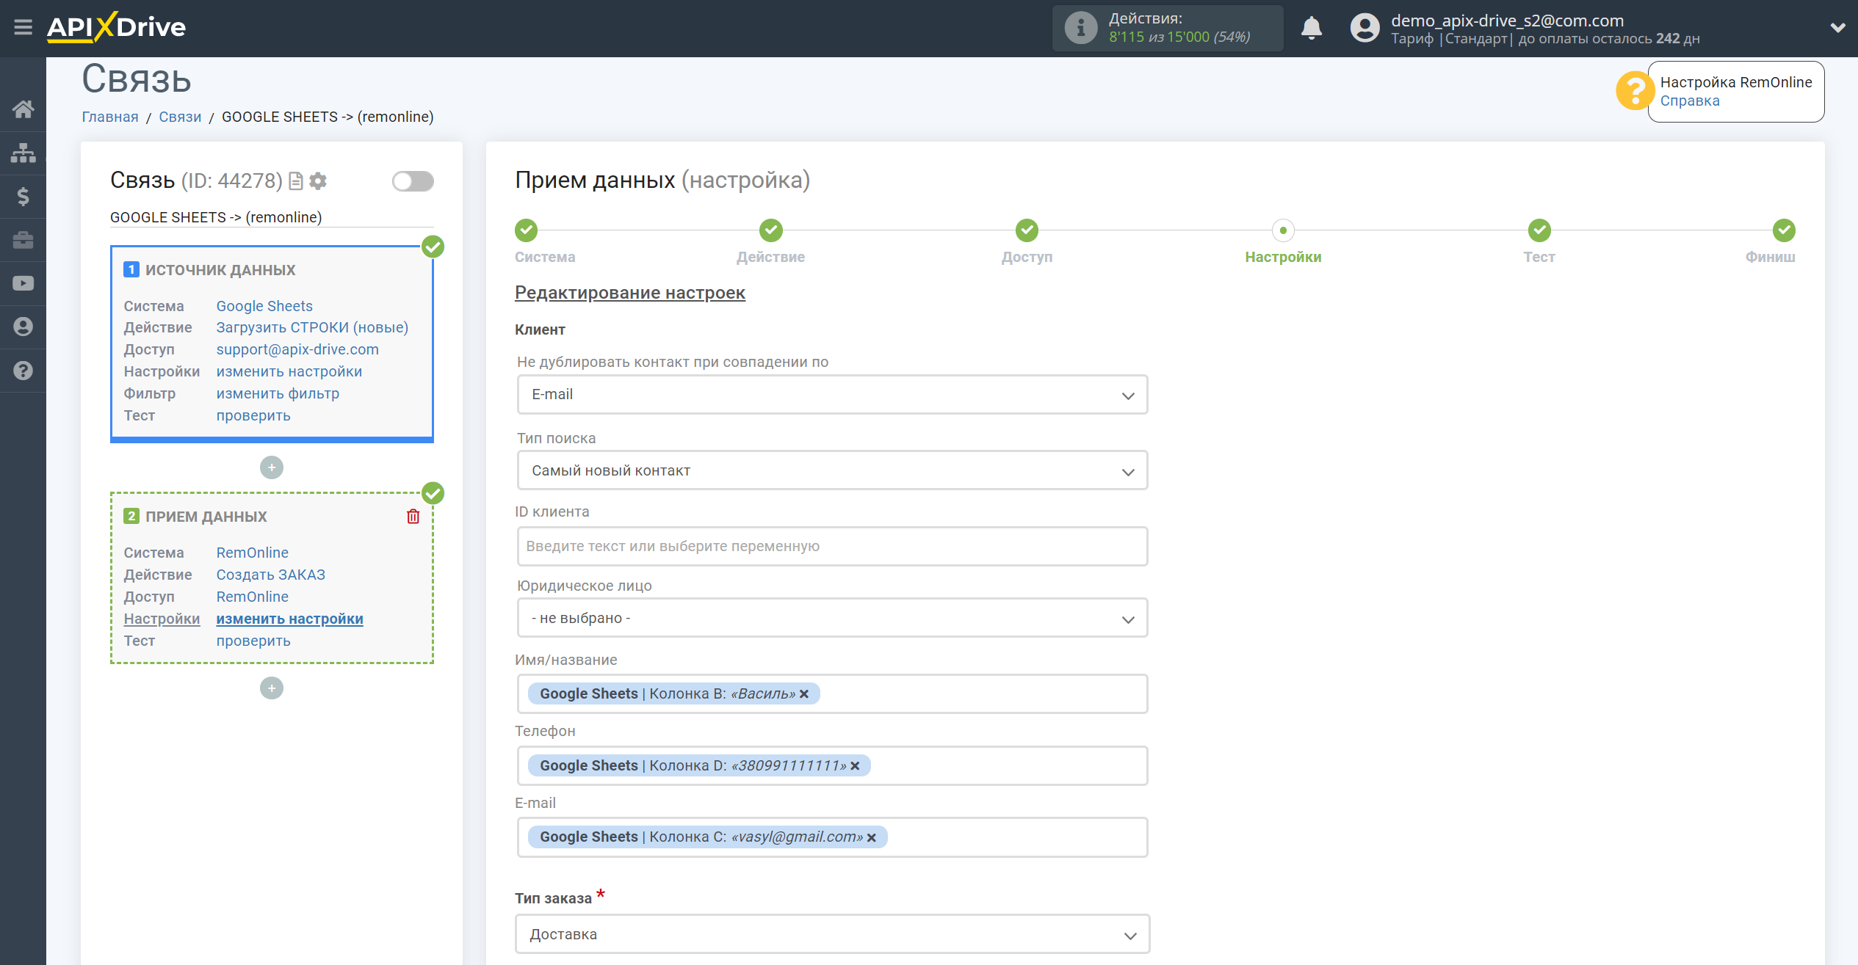
Task: Open the Справка help link
Action: (x=1690, y=101)
